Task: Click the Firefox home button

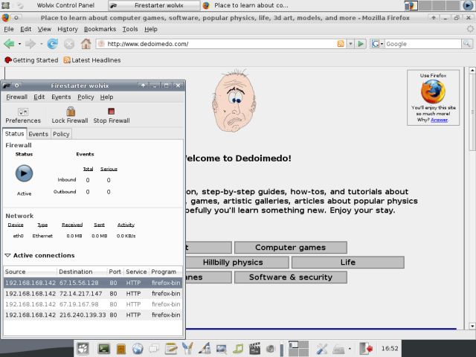Action: click(86, 44)
